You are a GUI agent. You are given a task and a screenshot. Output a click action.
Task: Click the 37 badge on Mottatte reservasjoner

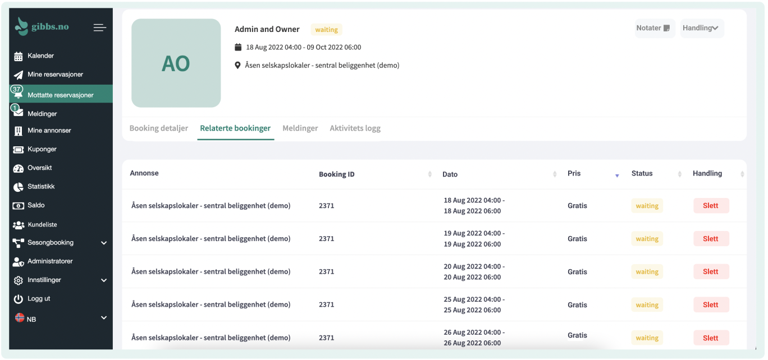tap(16, 89)
